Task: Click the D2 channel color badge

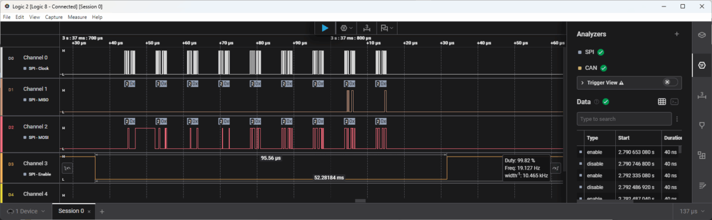Action: coord(11,127)
